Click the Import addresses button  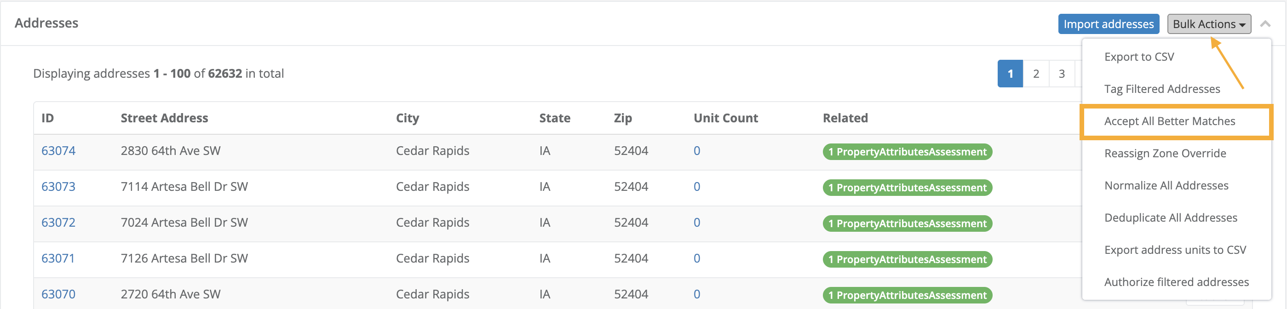point(1108,24)
